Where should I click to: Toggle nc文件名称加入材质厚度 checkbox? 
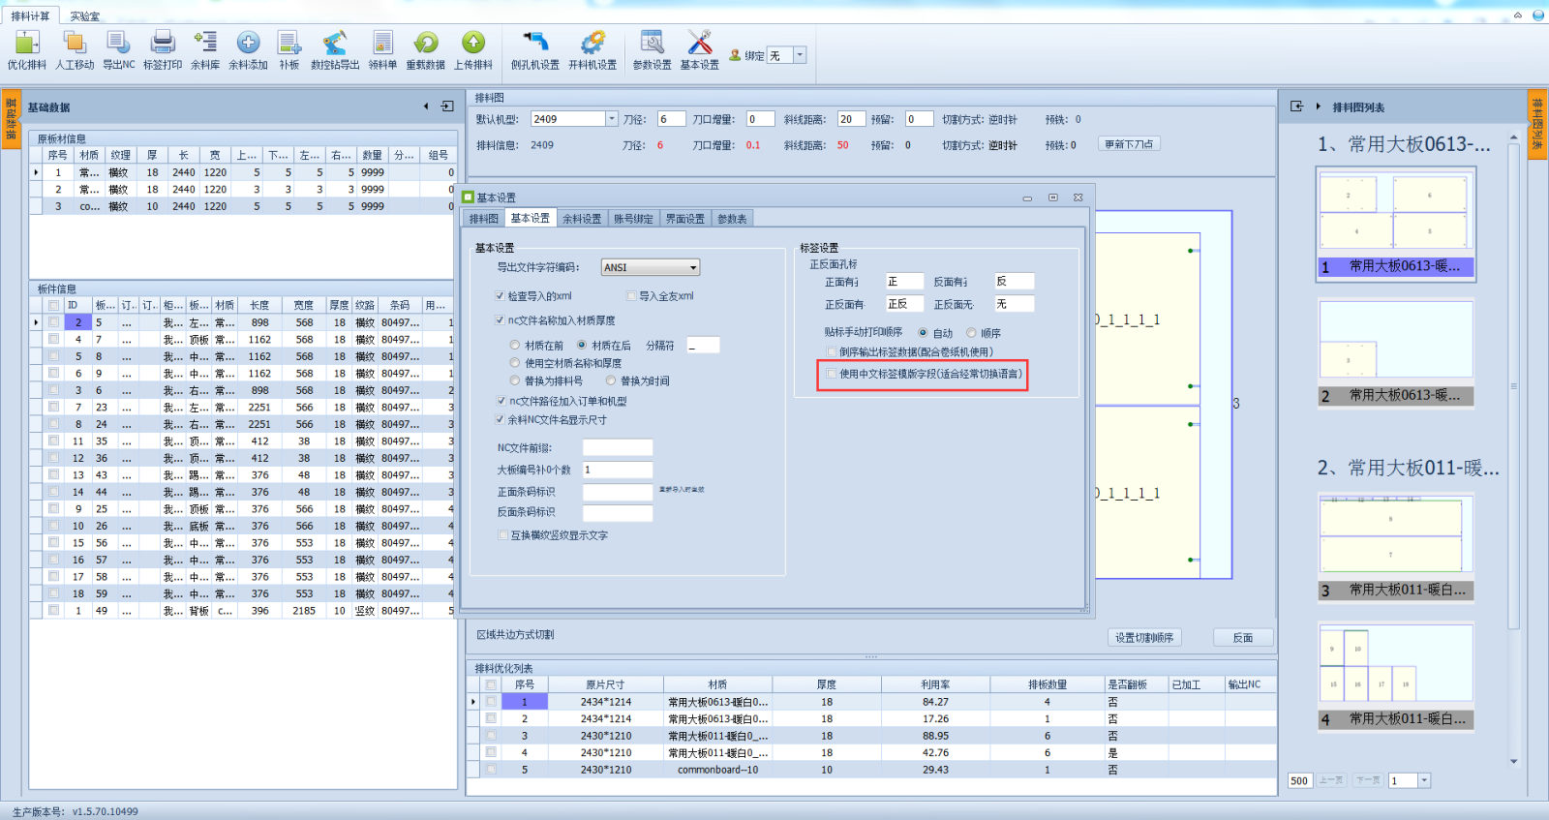tap(500, 320)
